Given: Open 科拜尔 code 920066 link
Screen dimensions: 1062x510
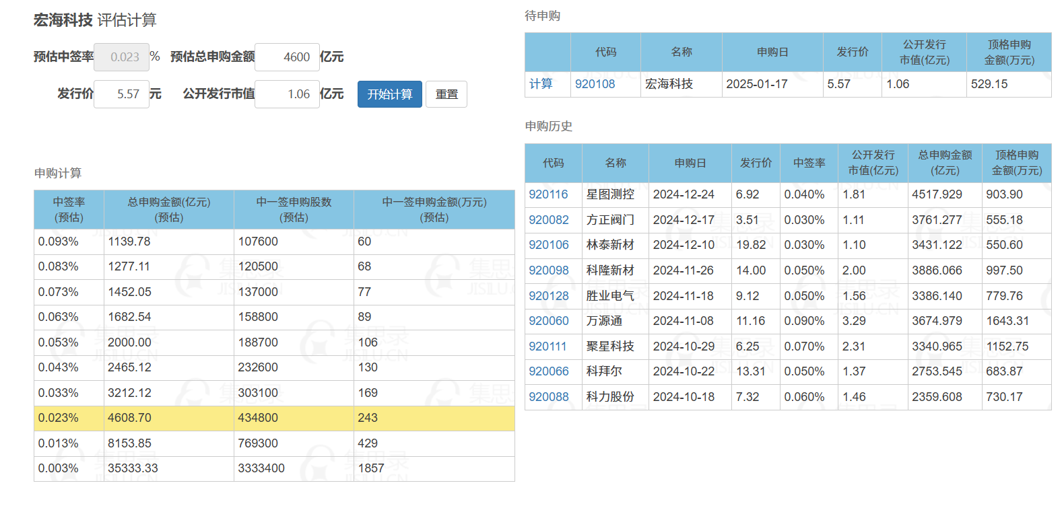Looking at the screenshot, I should pyautogui.click(x=548, y=371).
